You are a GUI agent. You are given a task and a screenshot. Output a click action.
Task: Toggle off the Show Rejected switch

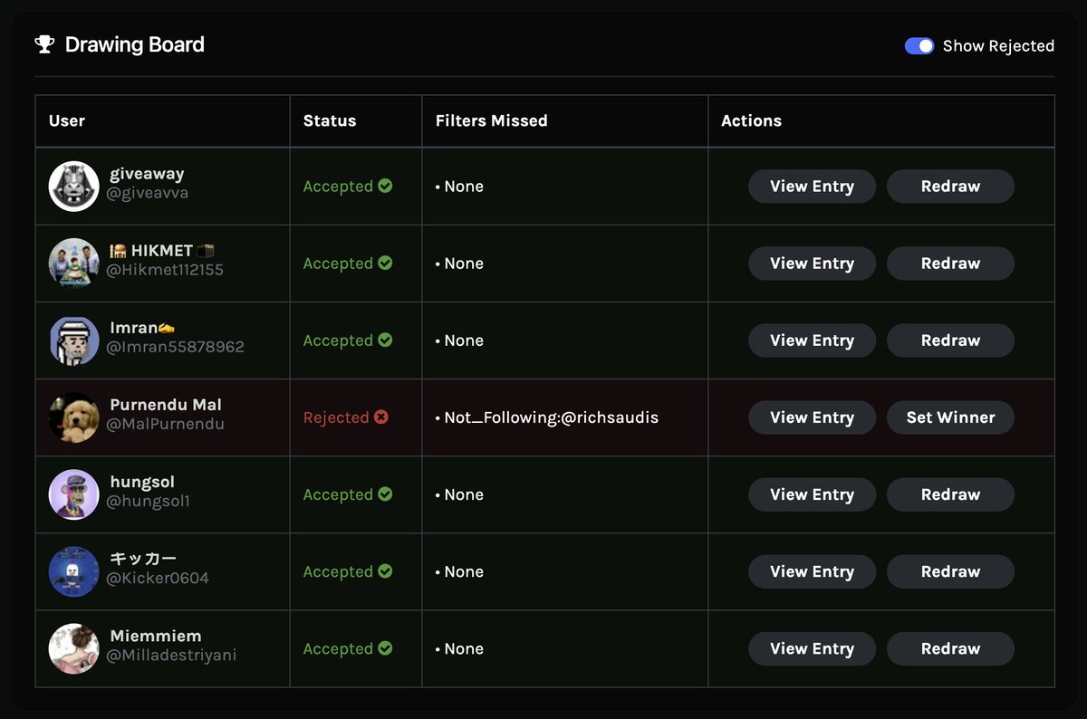coord(919,44)
